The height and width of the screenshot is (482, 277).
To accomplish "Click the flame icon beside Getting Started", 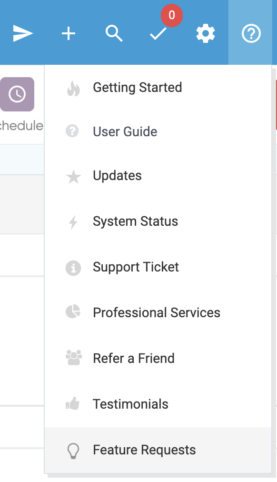I will click(73, 89).
